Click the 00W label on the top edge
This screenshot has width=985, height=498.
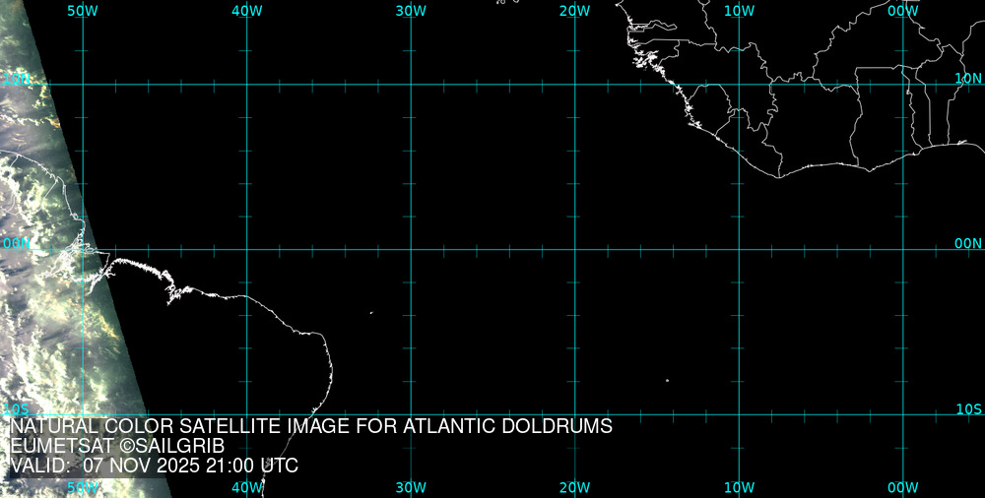coord(902,11)
